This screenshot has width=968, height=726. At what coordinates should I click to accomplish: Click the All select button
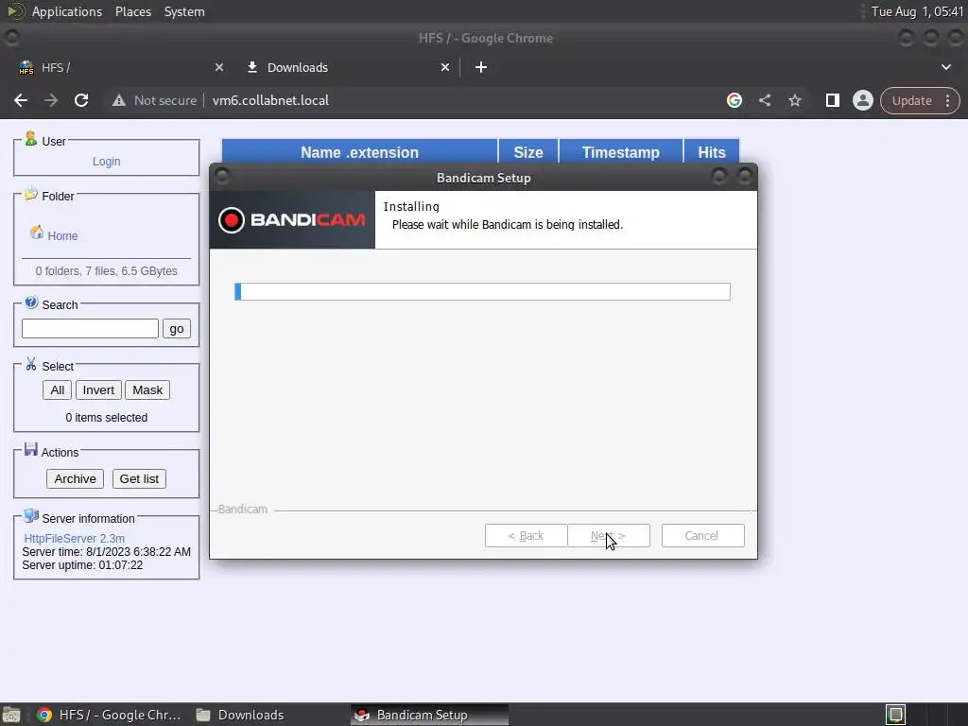[x=58, y=390]
